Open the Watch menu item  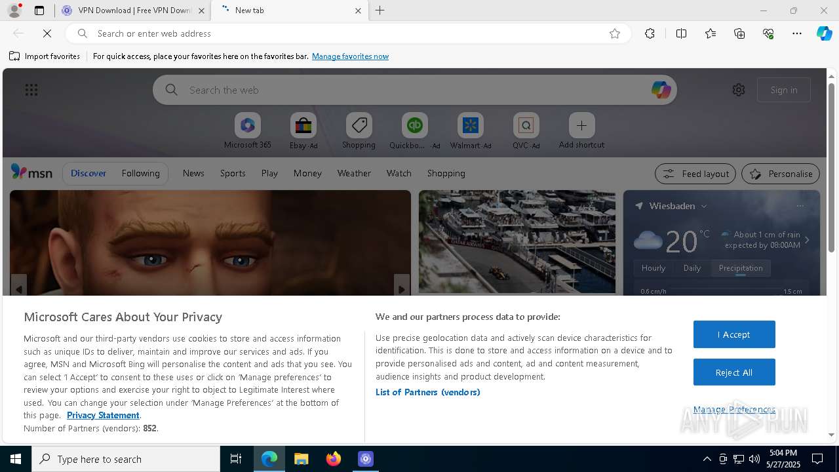tap(399, 173)
